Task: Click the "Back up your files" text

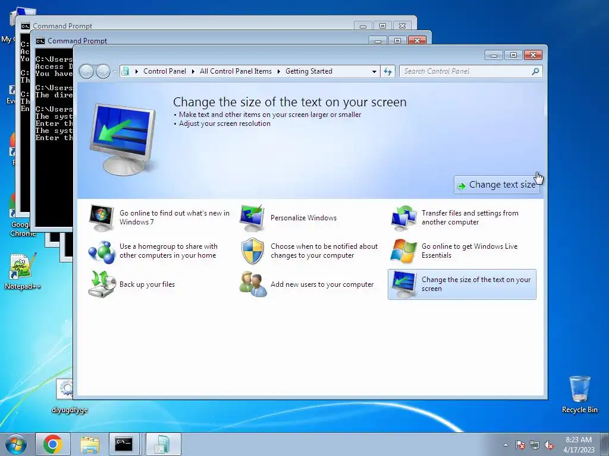Action: point(147,284)
